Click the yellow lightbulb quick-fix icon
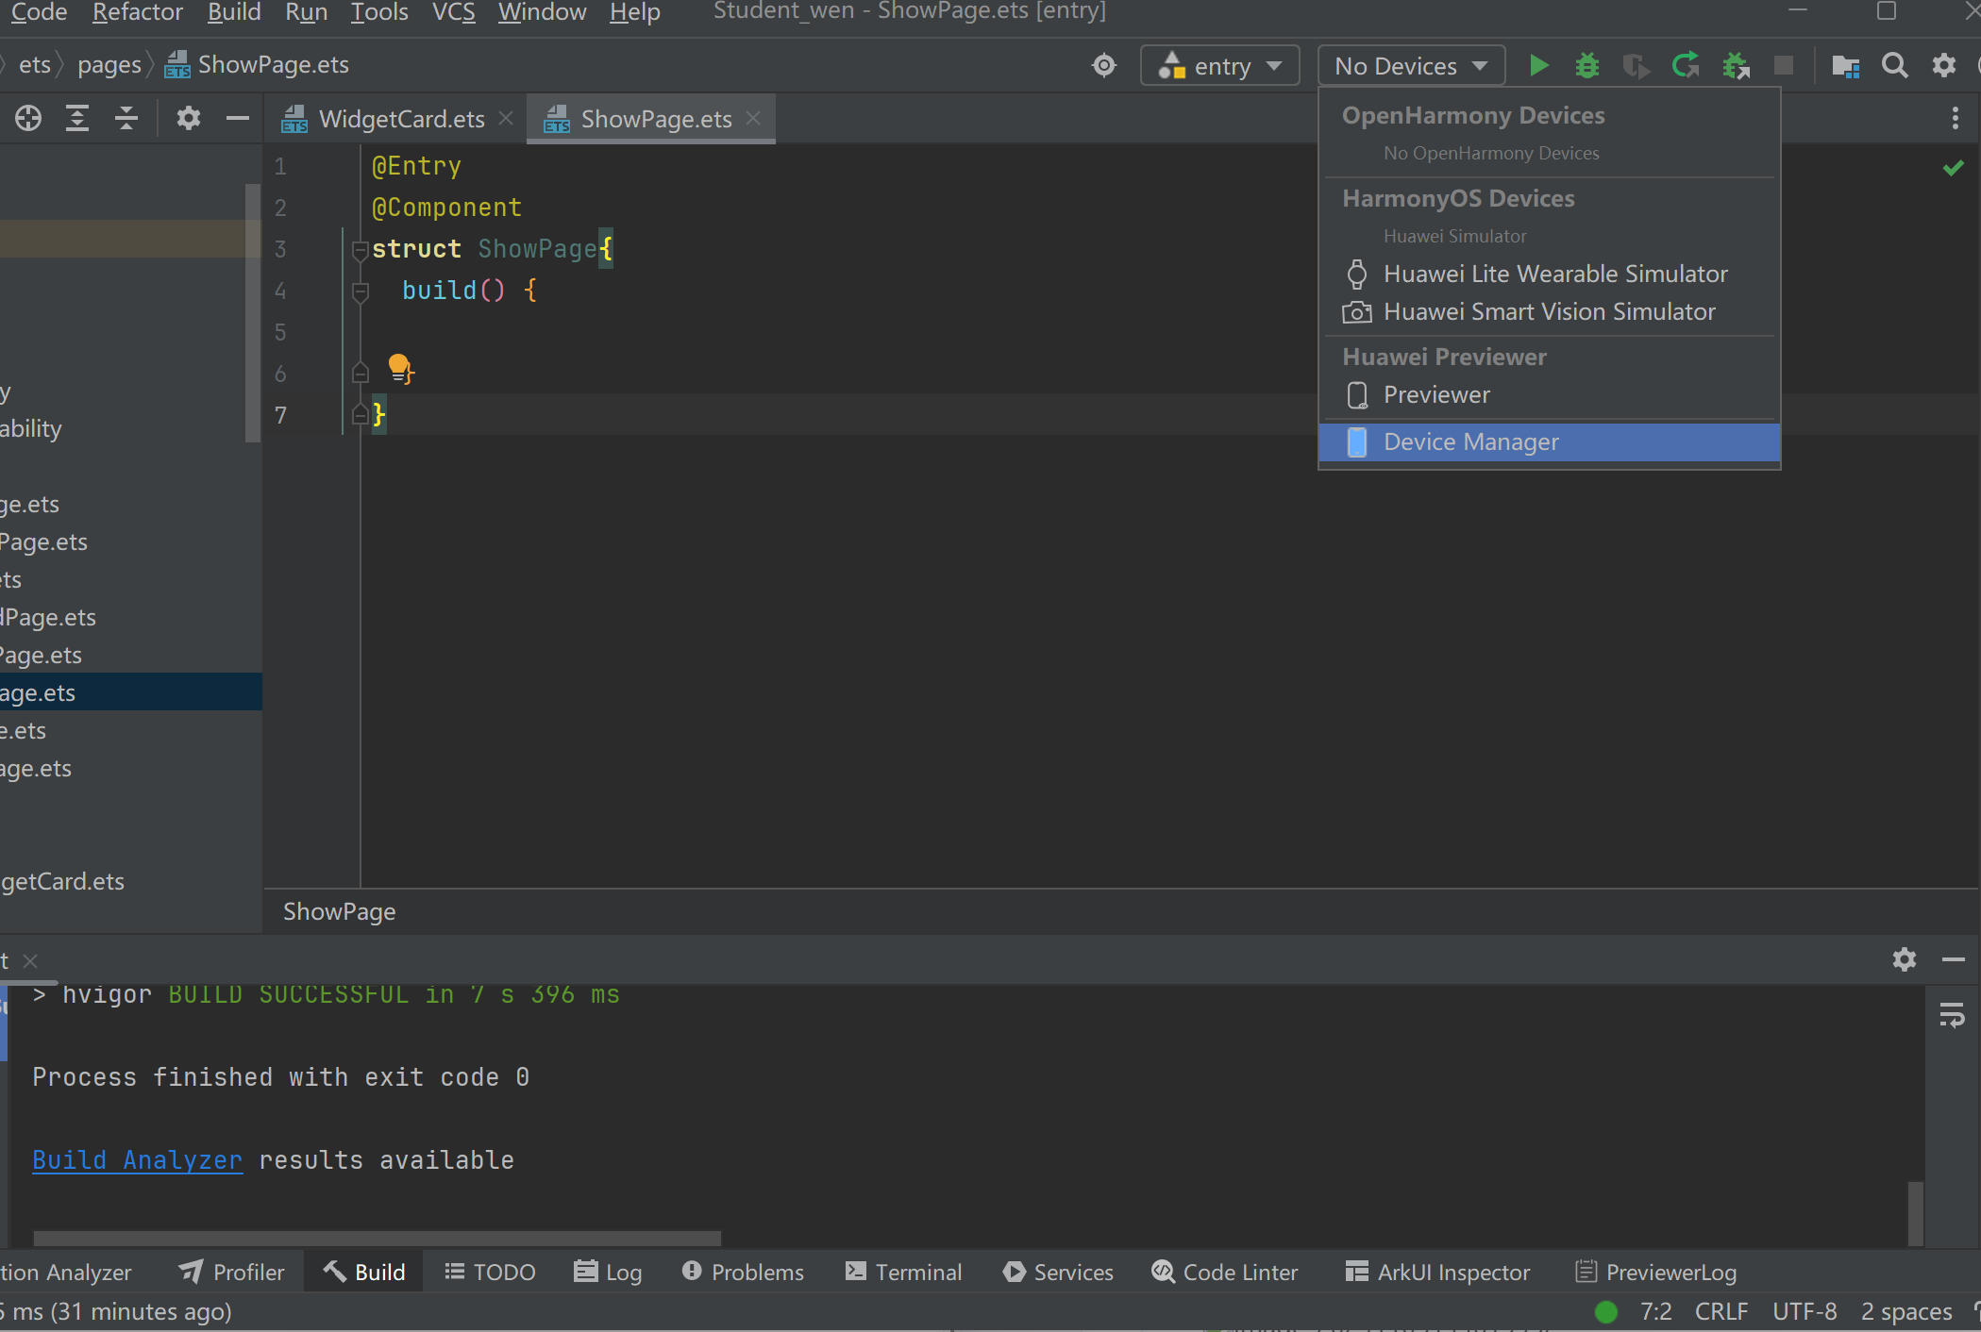1981x1332 pixels. click(399, 367)
